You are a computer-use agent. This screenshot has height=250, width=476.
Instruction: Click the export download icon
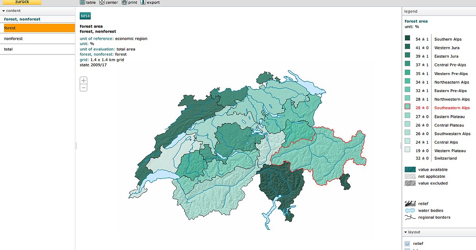click(144, 2)
